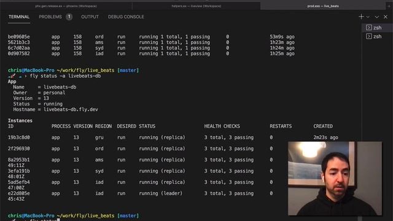Click the '2m23s ago' created value

[x=326, y=138]
